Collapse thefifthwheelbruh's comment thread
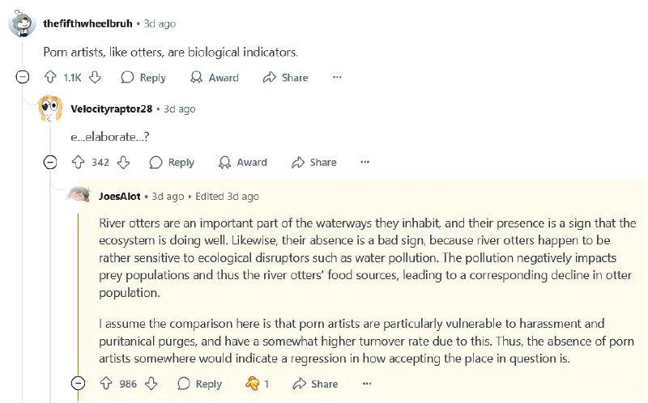The width and height of the screenshot is (648, 403). click(23, 77)
